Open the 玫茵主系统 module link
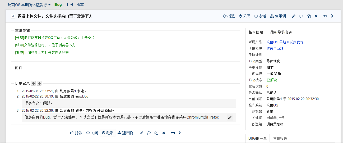 point(275,48)
